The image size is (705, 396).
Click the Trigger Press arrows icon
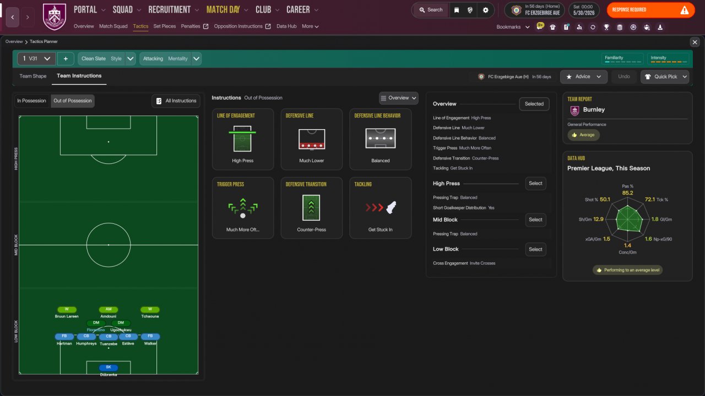[243, 209]
